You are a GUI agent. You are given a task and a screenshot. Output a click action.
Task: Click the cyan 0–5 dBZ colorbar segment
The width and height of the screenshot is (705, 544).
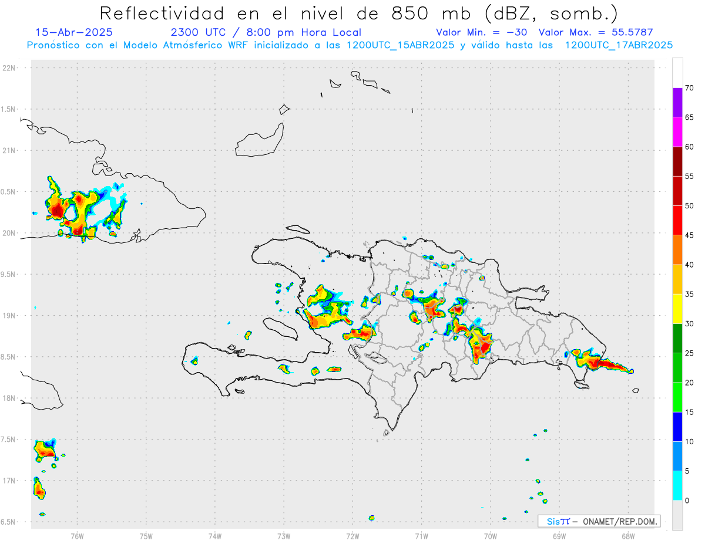point(677,486)
